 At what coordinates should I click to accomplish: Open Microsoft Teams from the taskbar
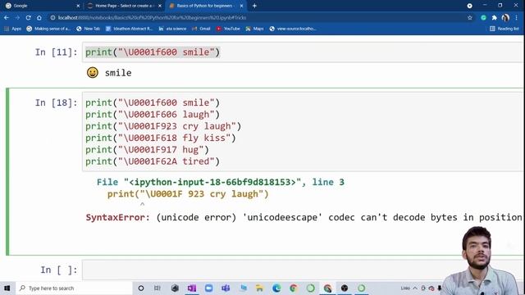tap(226, 288)
